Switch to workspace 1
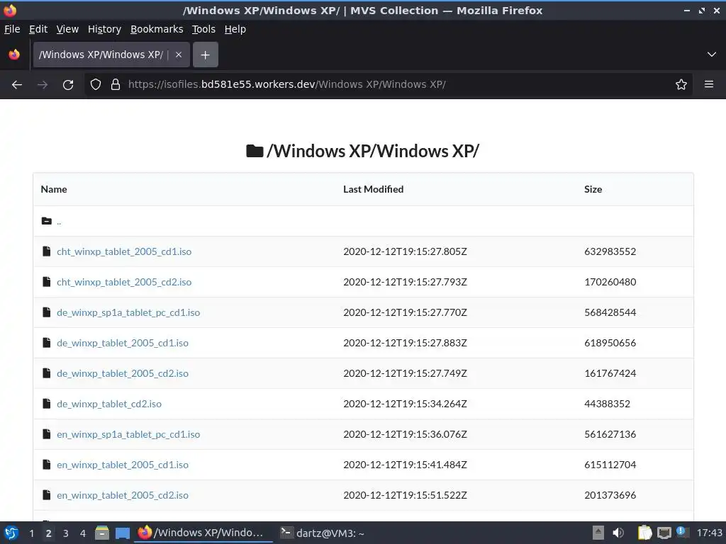Screen dimensions: 726x544 (31, 533)
